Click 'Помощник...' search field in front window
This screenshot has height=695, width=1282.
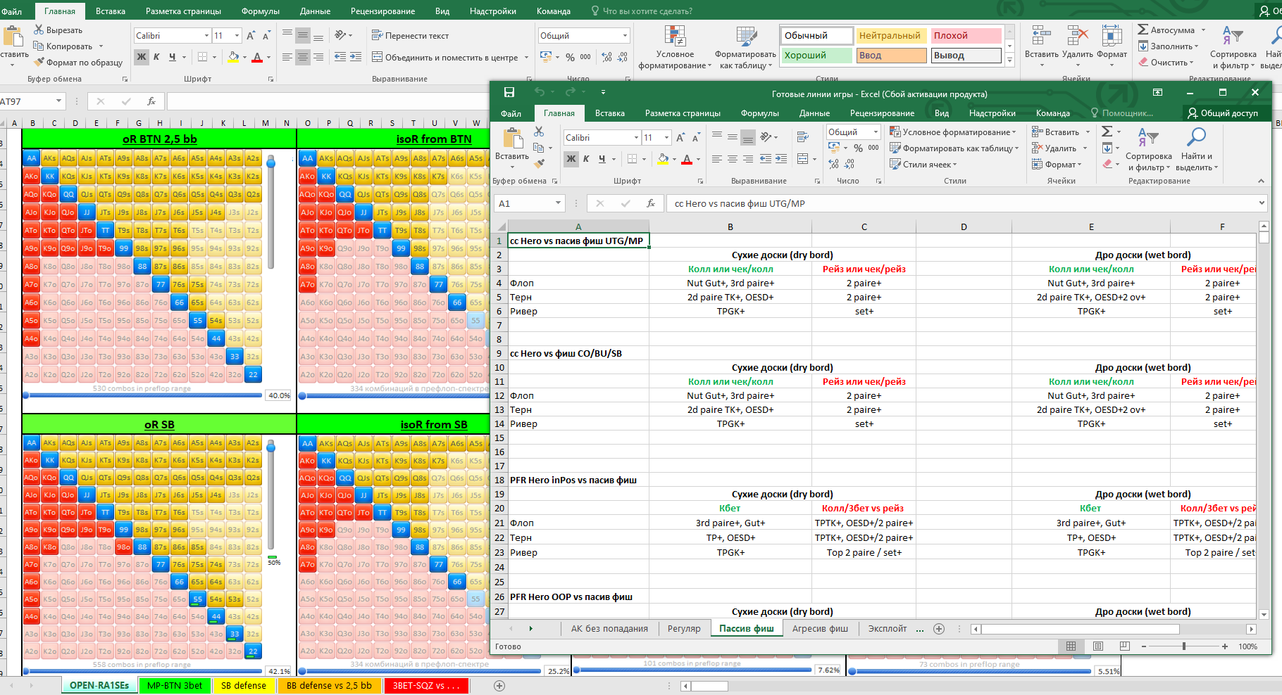[1122, 113]
